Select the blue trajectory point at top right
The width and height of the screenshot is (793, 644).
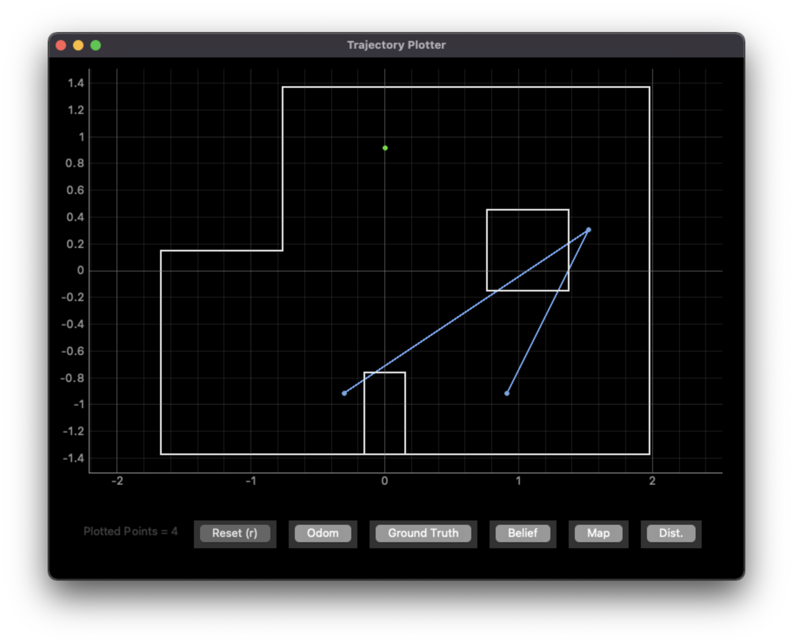588,230
